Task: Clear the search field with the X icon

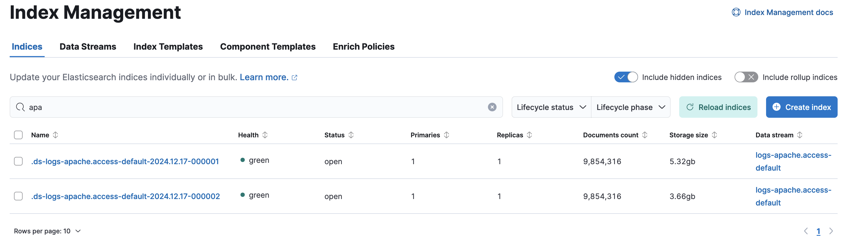Action: 492,107
